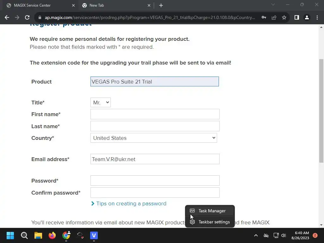Switch to the New Tab tab
The width and height of the screenshot is (324, 243).
tap(116, 6)
